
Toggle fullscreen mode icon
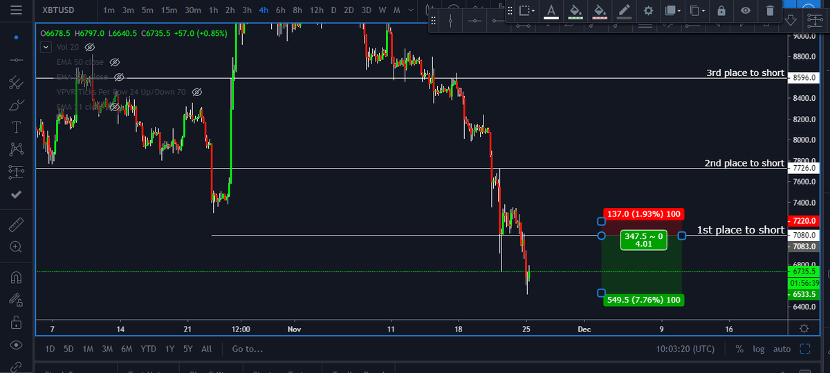click(804, 349)
